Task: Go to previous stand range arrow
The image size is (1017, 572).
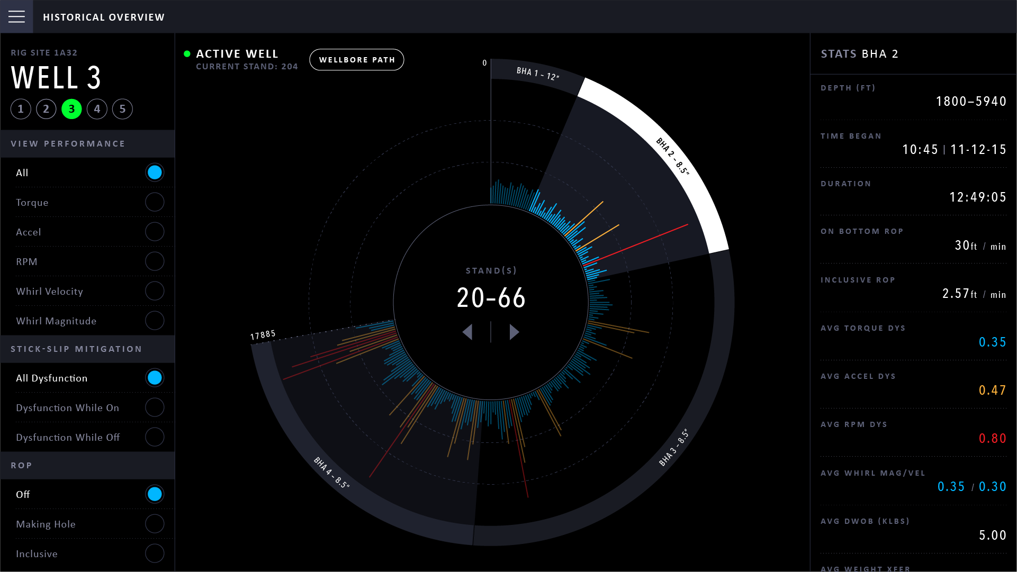Action: pyautogui.click(x=467, y=332)
